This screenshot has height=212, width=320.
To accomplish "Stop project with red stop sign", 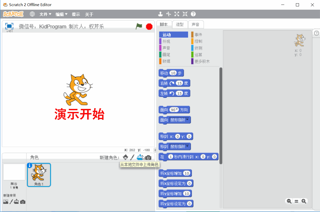I will (149, 26).
